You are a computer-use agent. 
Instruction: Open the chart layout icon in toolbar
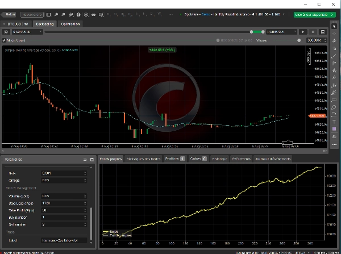click(x=48, y=15)
